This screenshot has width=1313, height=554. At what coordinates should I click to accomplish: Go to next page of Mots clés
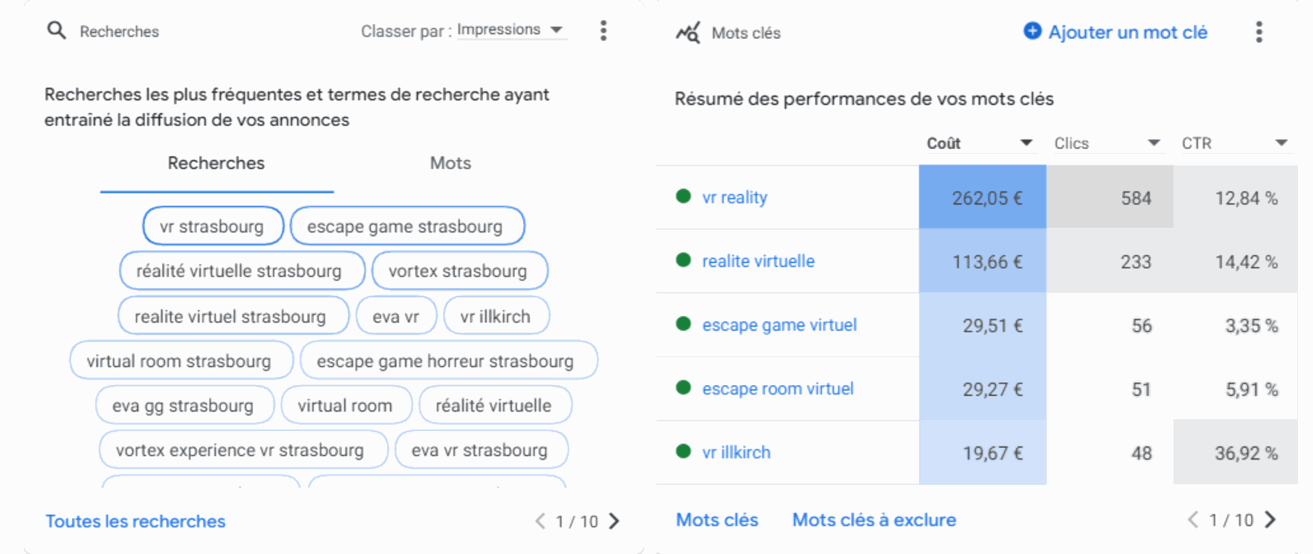coord(1270,520)
